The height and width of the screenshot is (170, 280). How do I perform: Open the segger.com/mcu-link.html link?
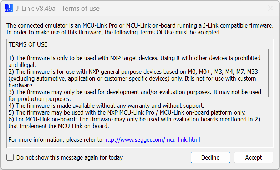point(152,140)
